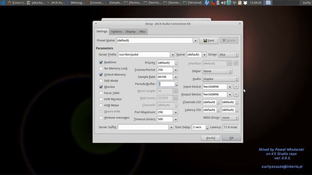Open the Wi-Fi network tray icon
Screen dimensions: 312x175
point(234,3)
